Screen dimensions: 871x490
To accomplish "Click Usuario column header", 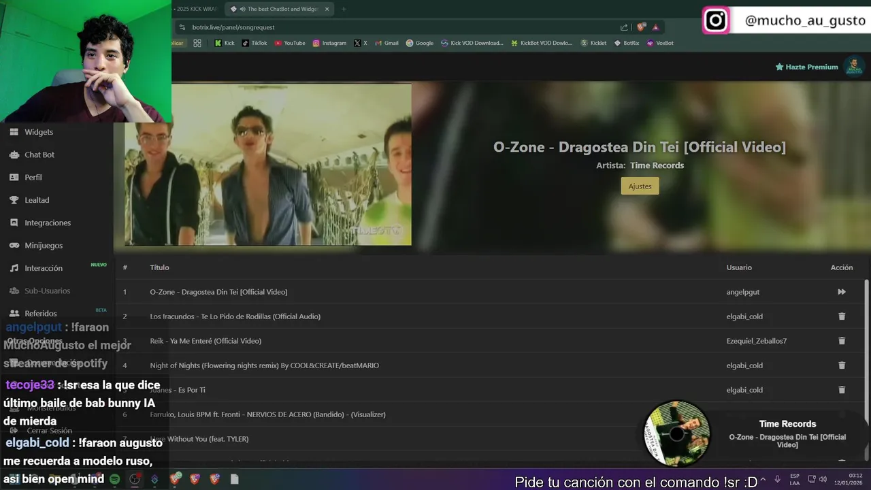I will coord(739,267).
